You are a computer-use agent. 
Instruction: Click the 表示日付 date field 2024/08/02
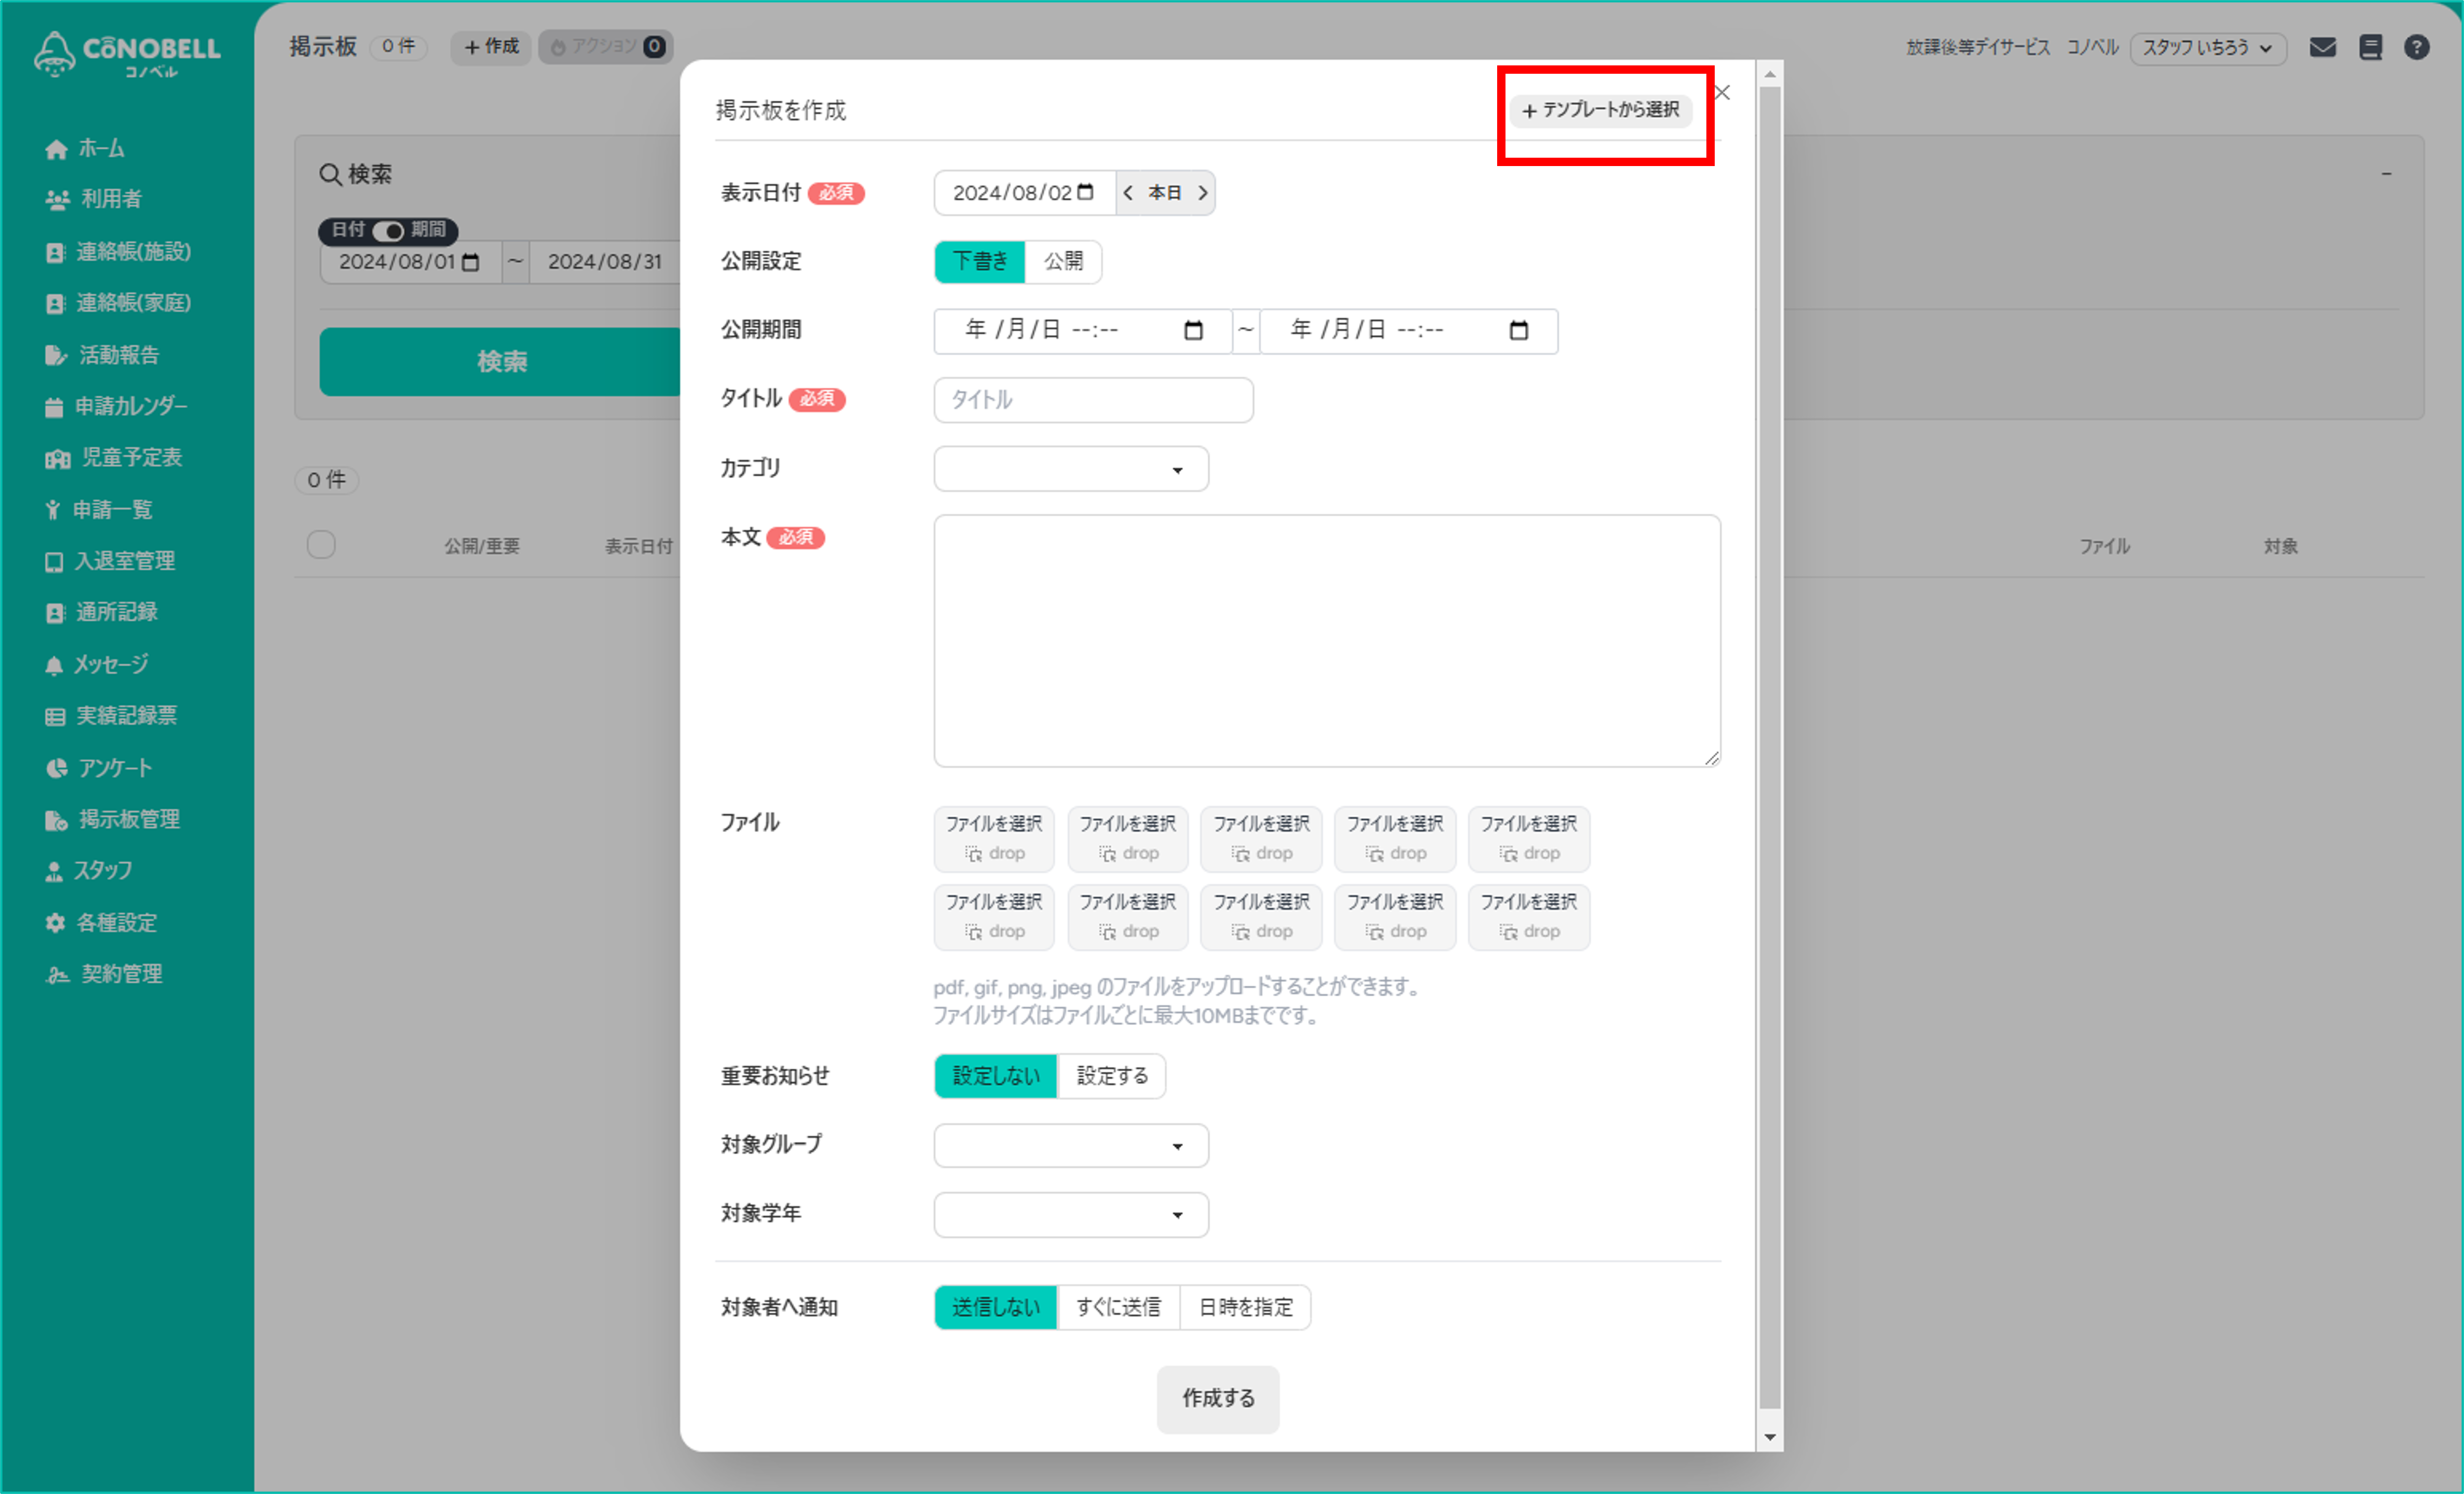(x=1024, y=193)
